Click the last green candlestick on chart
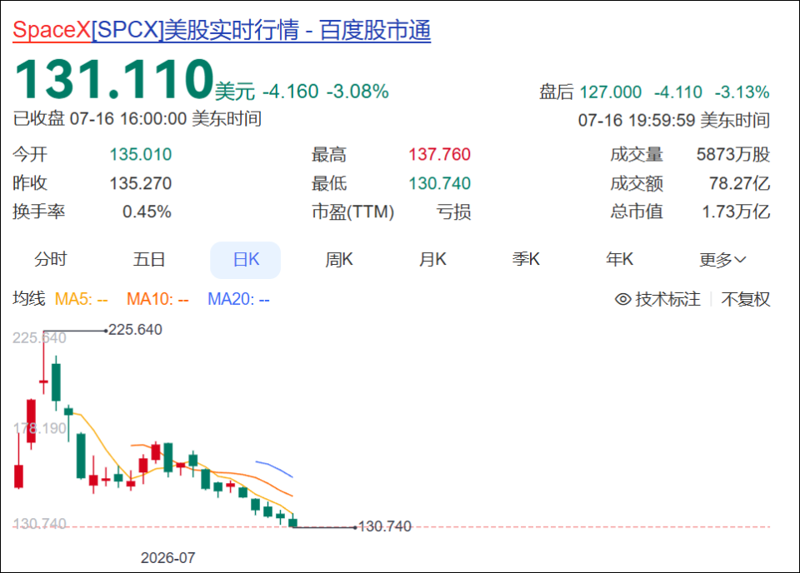Viewport: 800px width, 573px height. click(x=292, y=521)
